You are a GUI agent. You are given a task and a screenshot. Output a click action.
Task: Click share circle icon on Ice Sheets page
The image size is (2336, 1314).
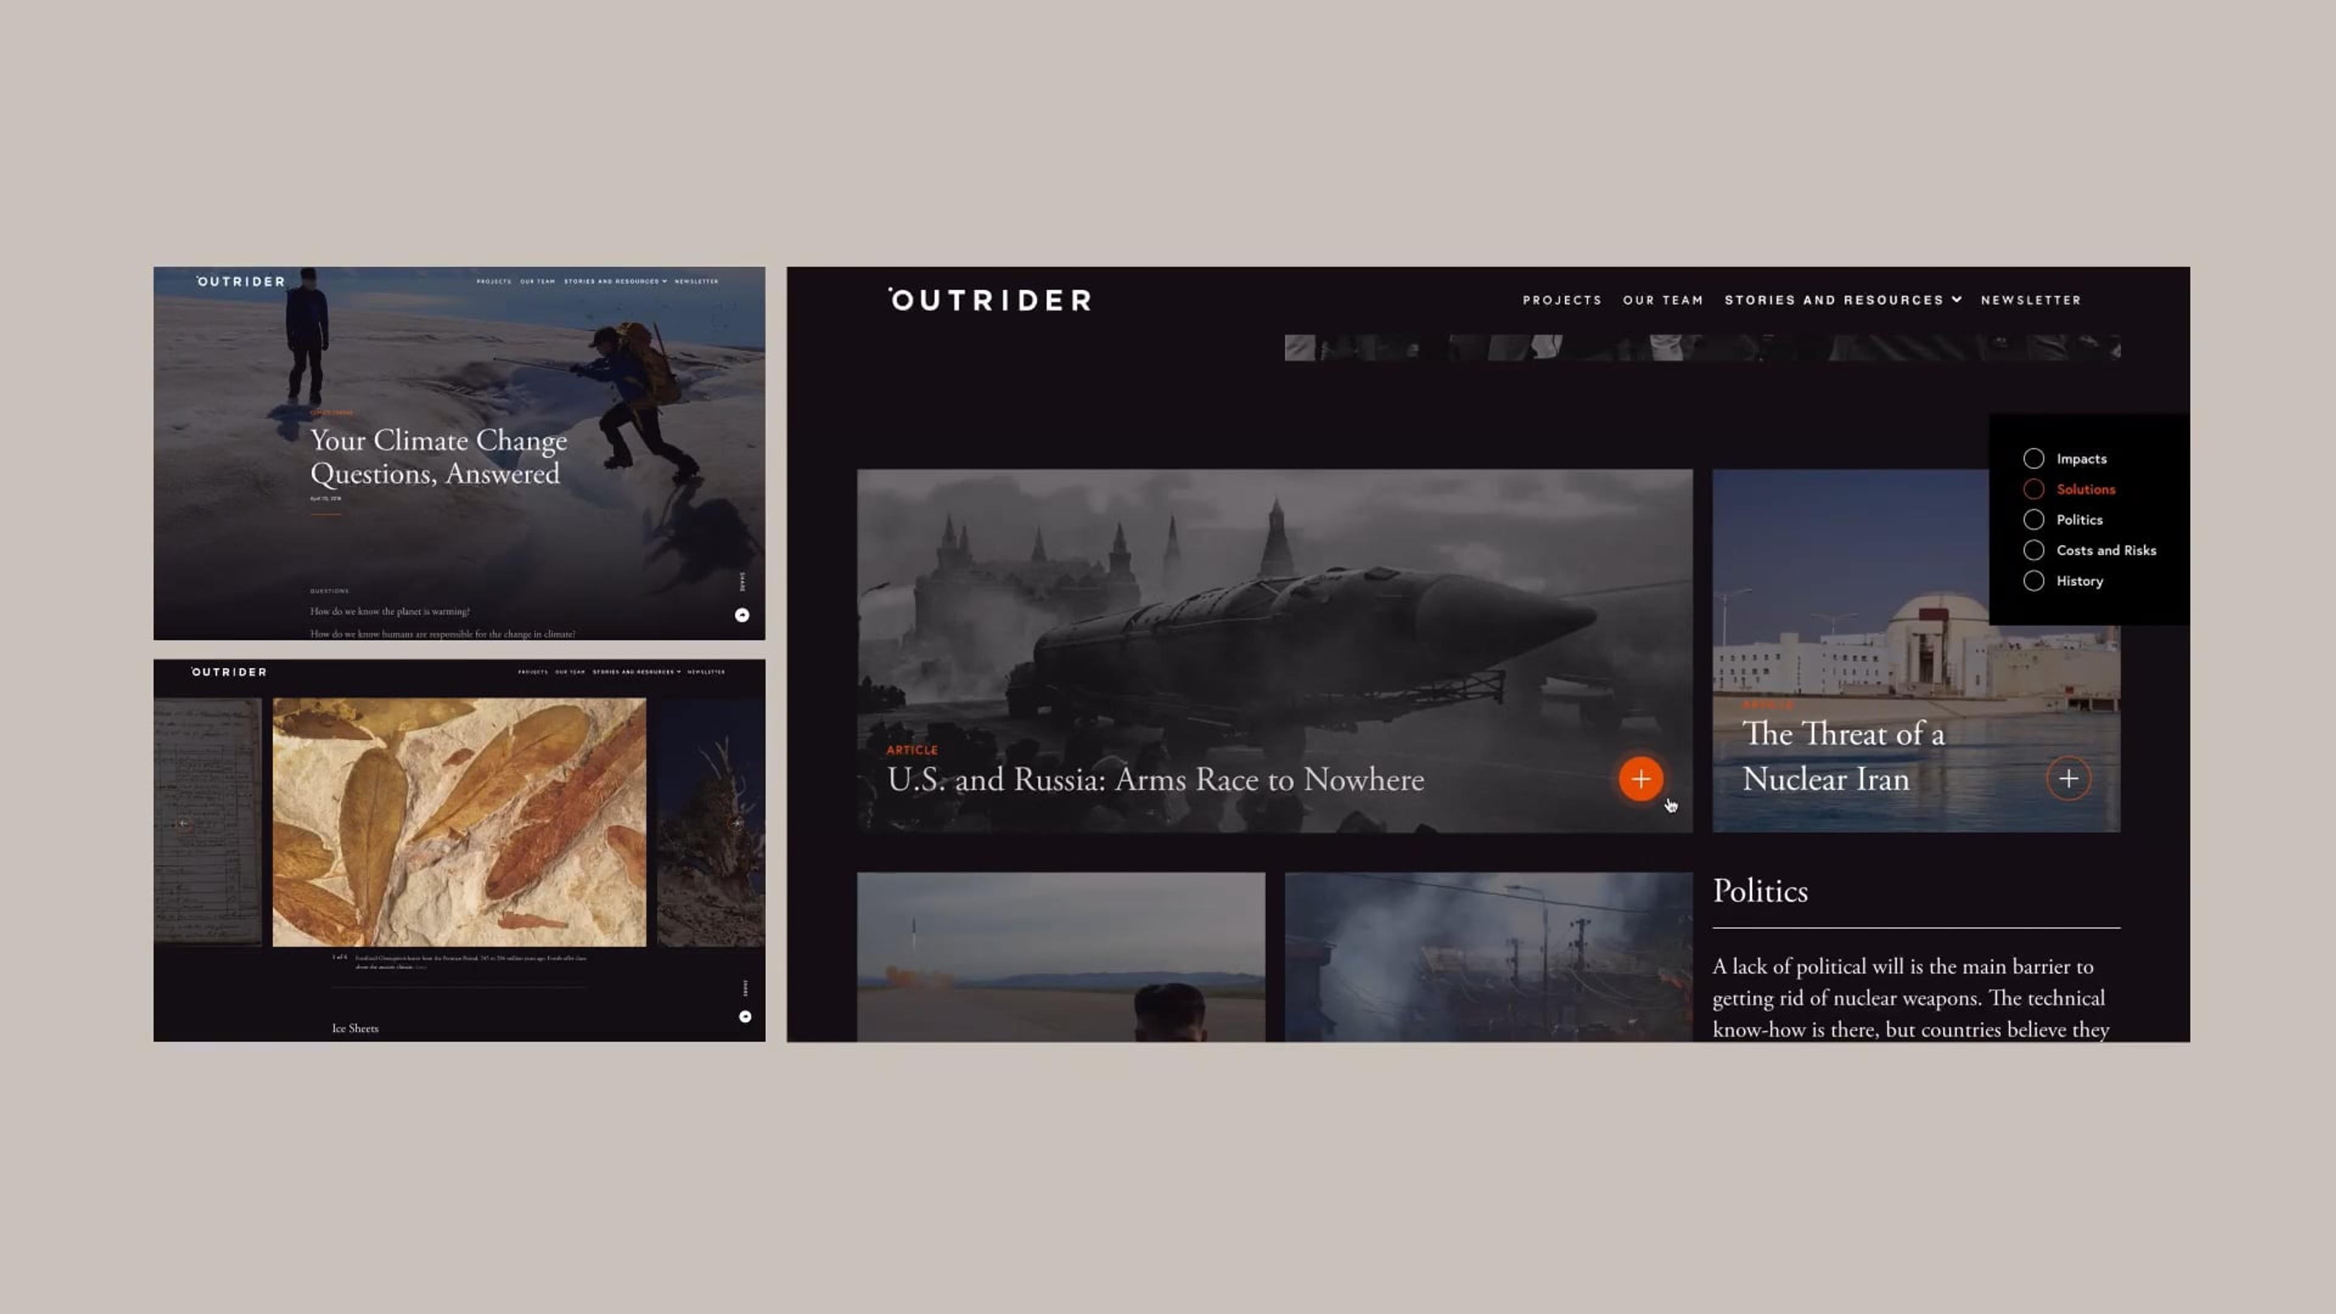click(745, 1017)
